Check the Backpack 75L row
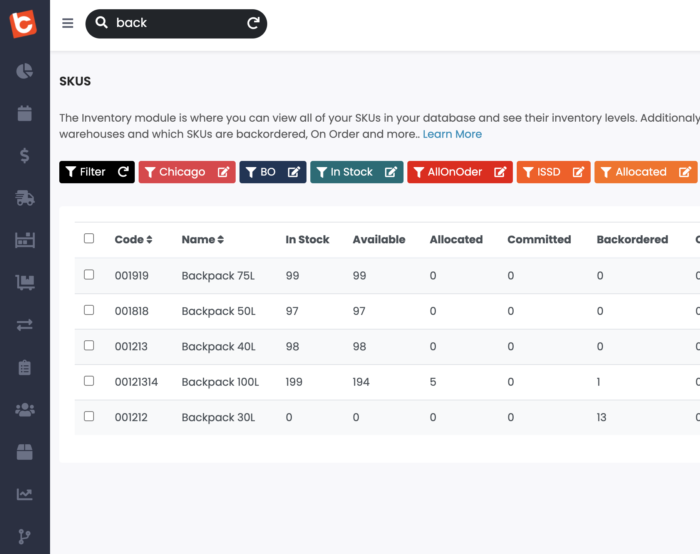The image size is (700, 554). click(x=89, y=274)
